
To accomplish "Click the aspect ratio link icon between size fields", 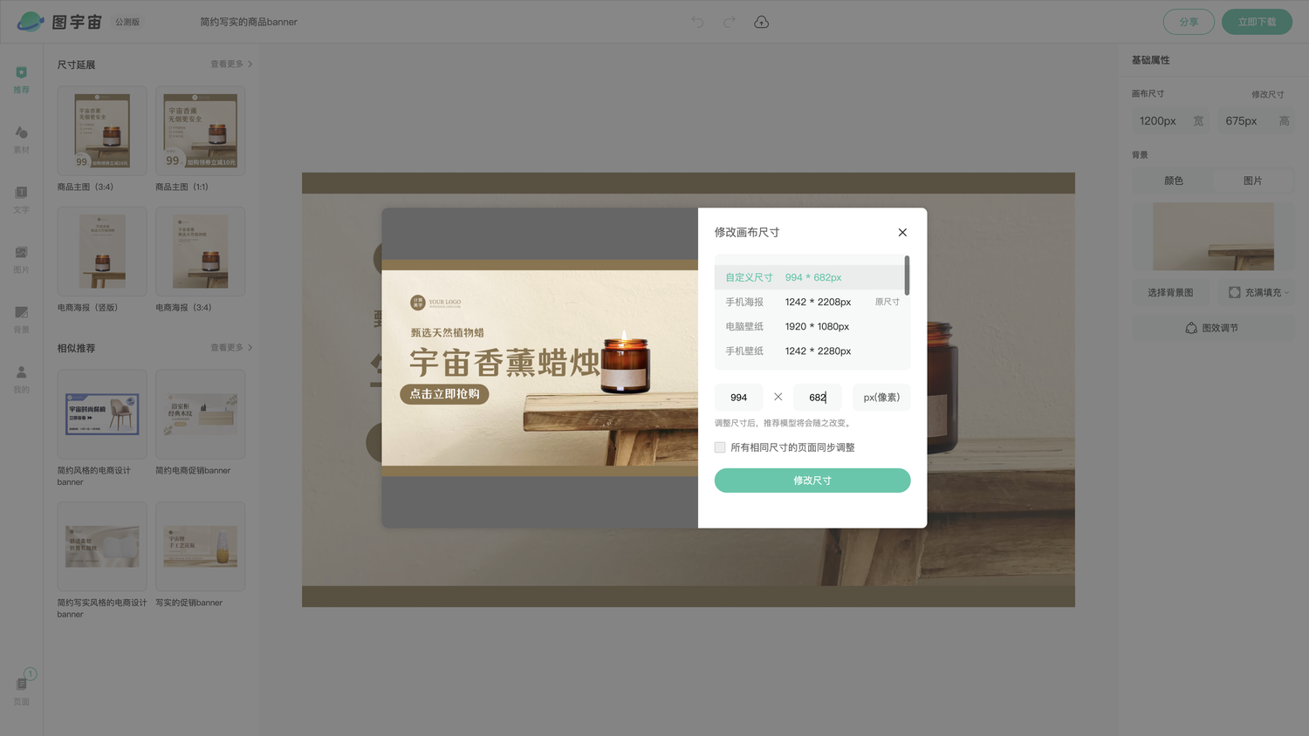I will pos(778,397).
